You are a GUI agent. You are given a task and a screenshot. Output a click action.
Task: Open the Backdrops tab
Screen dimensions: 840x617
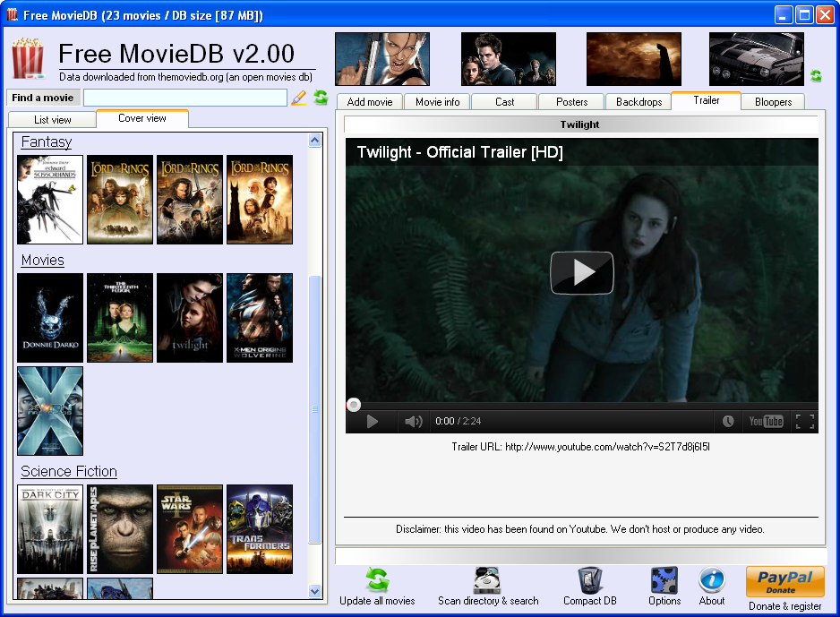point(639,102)
